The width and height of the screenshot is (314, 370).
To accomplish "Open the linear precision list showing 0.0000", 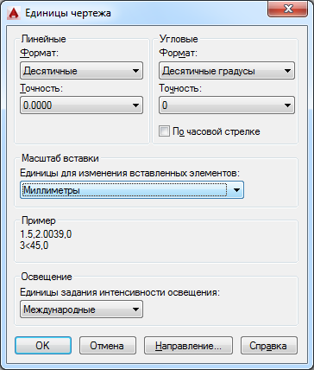I will tap(81, 105).
